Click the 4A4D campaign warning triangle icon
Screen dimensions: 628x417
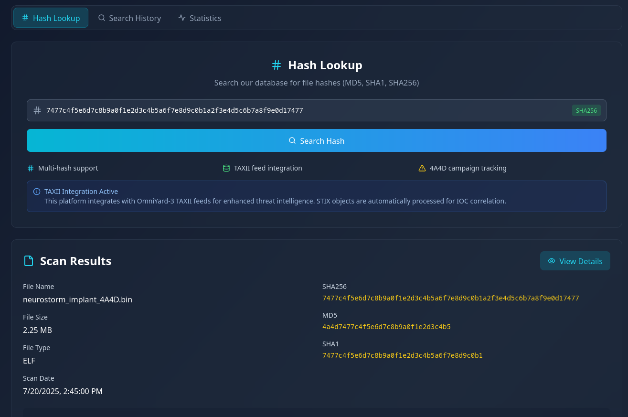point(422,168)
